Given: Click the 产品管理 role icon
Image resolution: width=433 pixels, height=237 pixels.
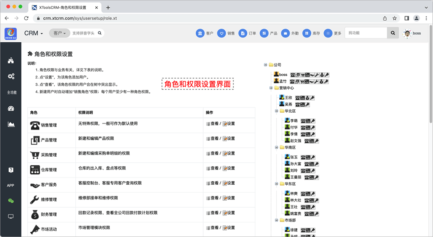Looking at the screenshot, I should [x=35, y=140].
